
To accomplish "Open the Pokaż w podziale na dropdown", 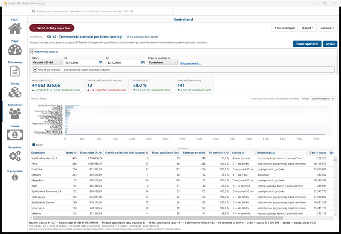I will (x=163, y=63).
